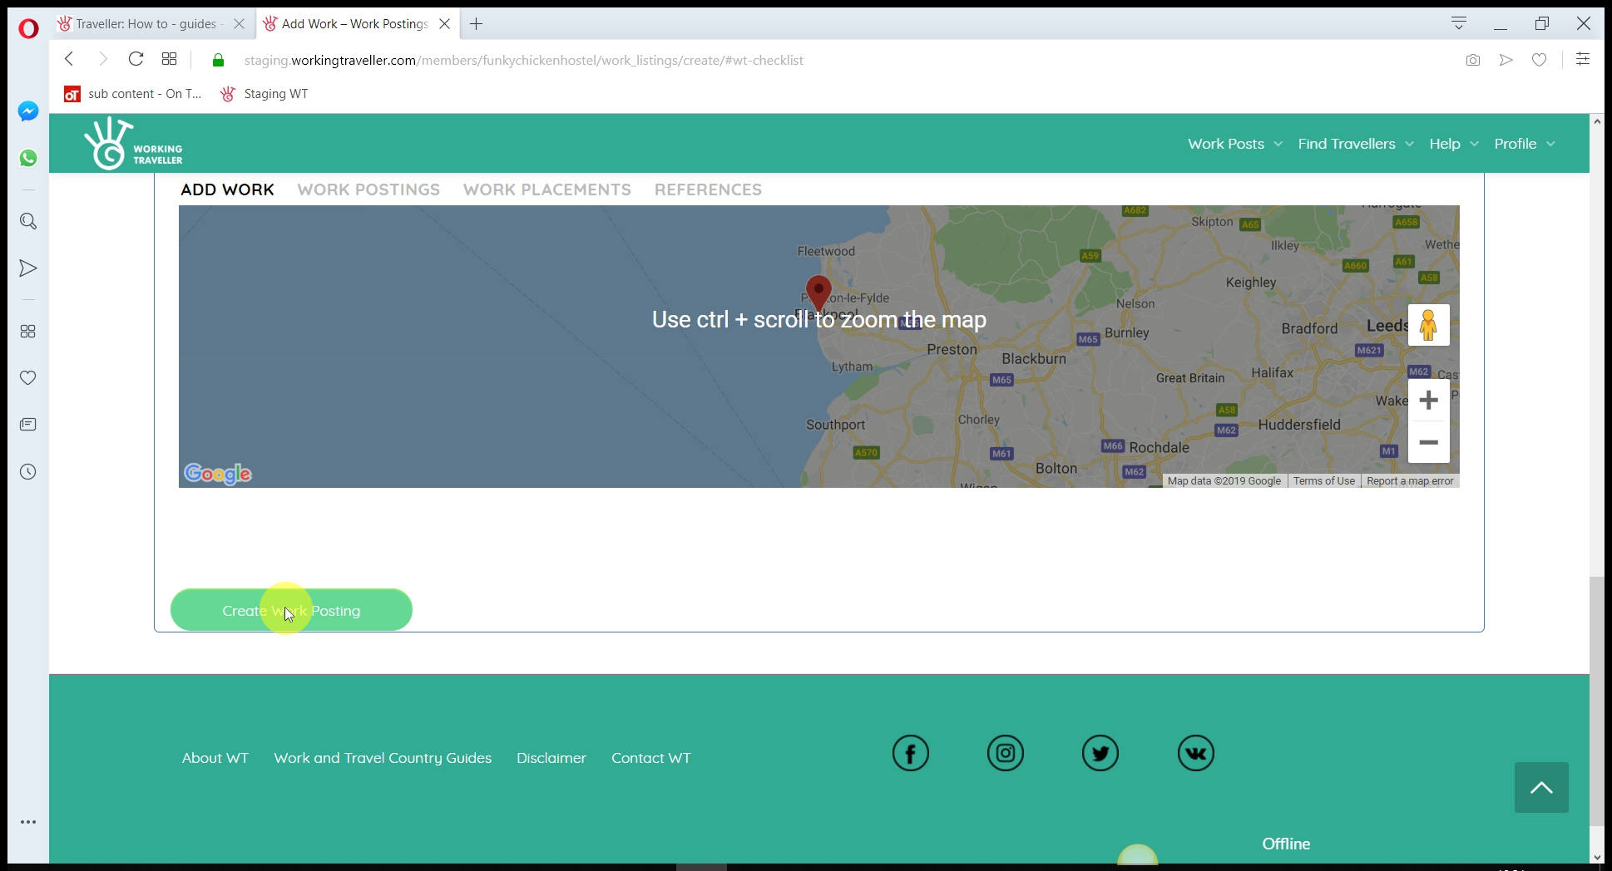This screenshot has height=871, width=1612.
Task: Open the Instagram footer link
Action: 1005,754
